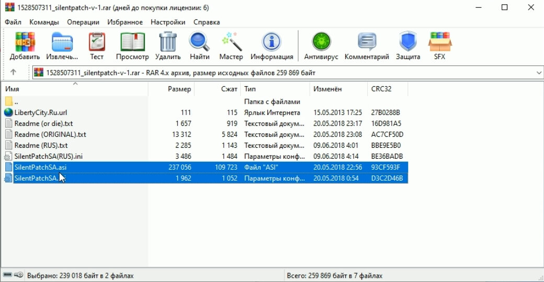544x282 pixels.
Task: Select the Readme (RUS).txt file name
Action: [41, 145]
